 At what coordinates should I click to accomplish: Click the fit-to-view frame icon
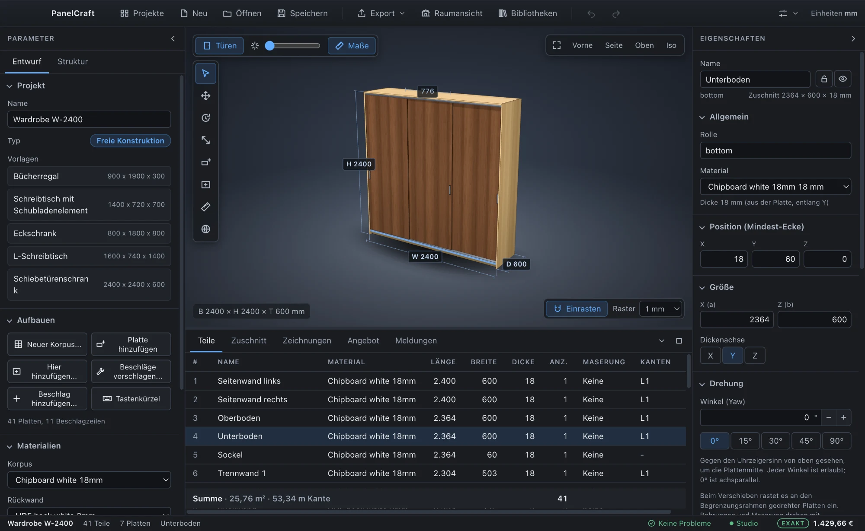point(557,45)
